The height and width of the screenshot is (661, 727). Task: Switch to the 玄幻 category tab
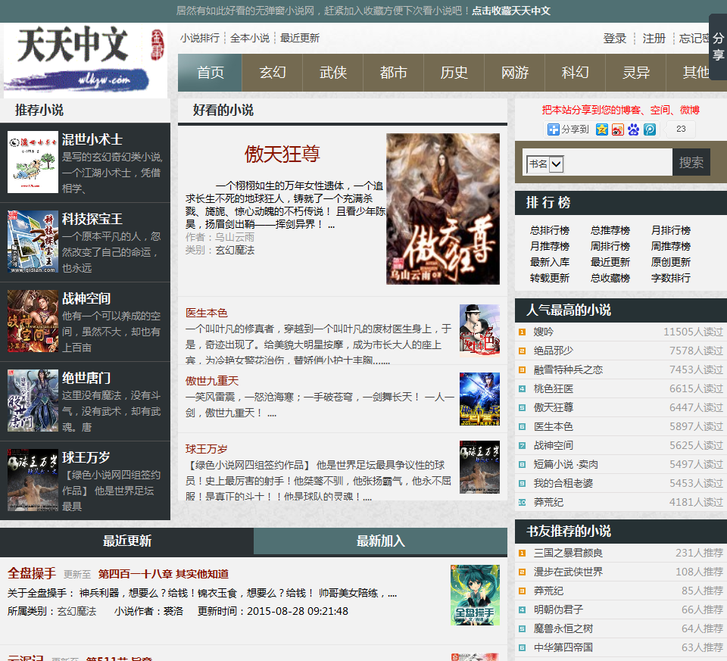(273, 73)
